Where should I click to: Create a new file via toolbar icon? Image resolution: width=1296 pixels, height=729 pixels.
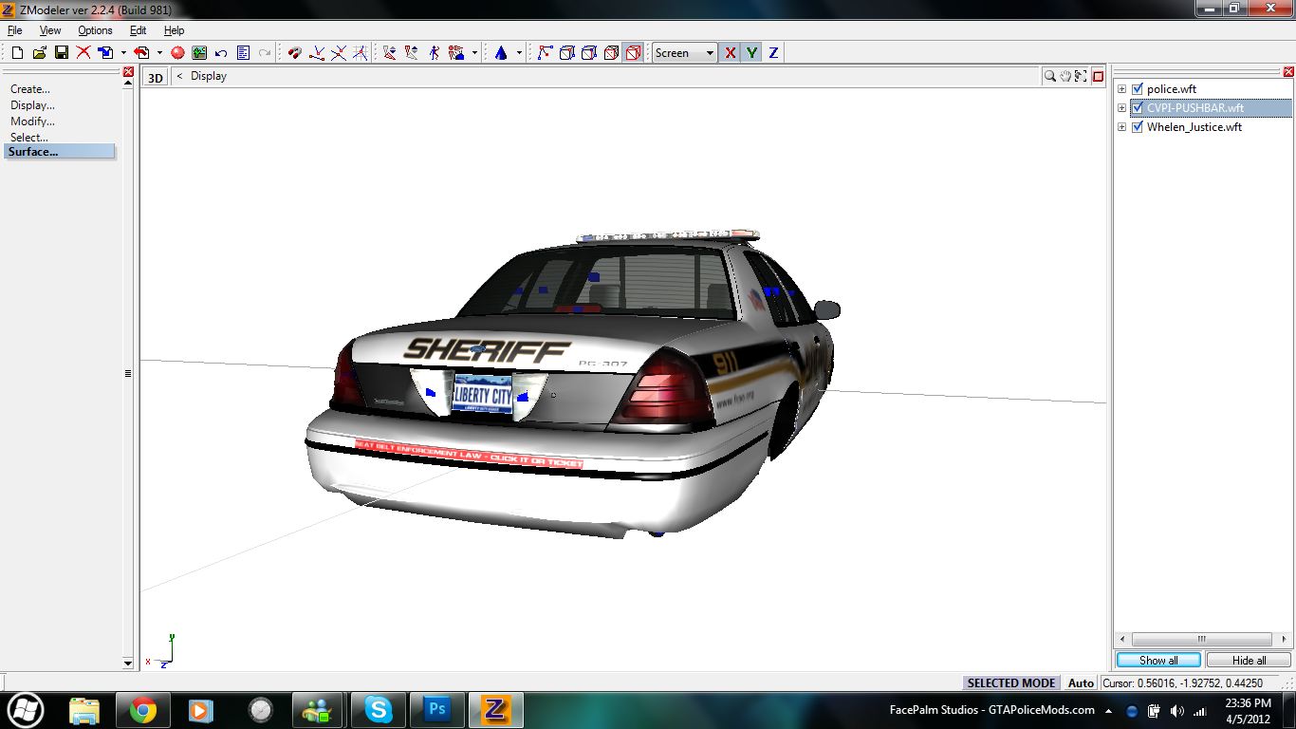[x=17, y=53]
